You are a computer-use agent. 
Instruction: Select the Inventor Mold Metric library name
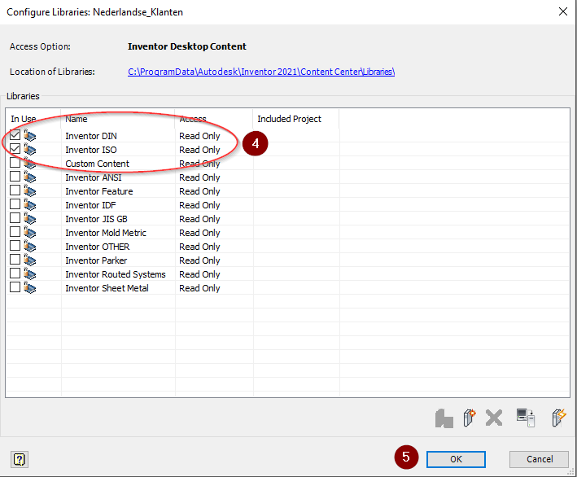tap(106, 233)
